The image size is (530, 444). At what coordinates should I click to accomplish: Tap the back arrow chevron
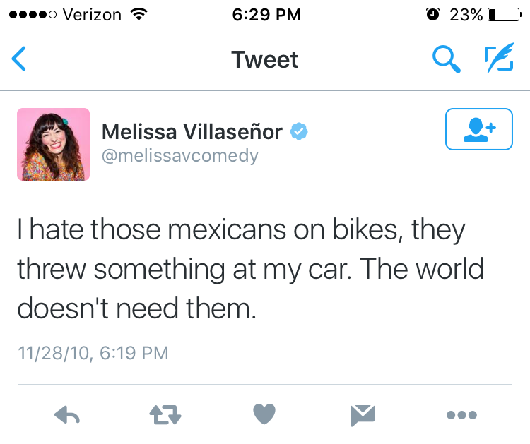click(19, 59)
